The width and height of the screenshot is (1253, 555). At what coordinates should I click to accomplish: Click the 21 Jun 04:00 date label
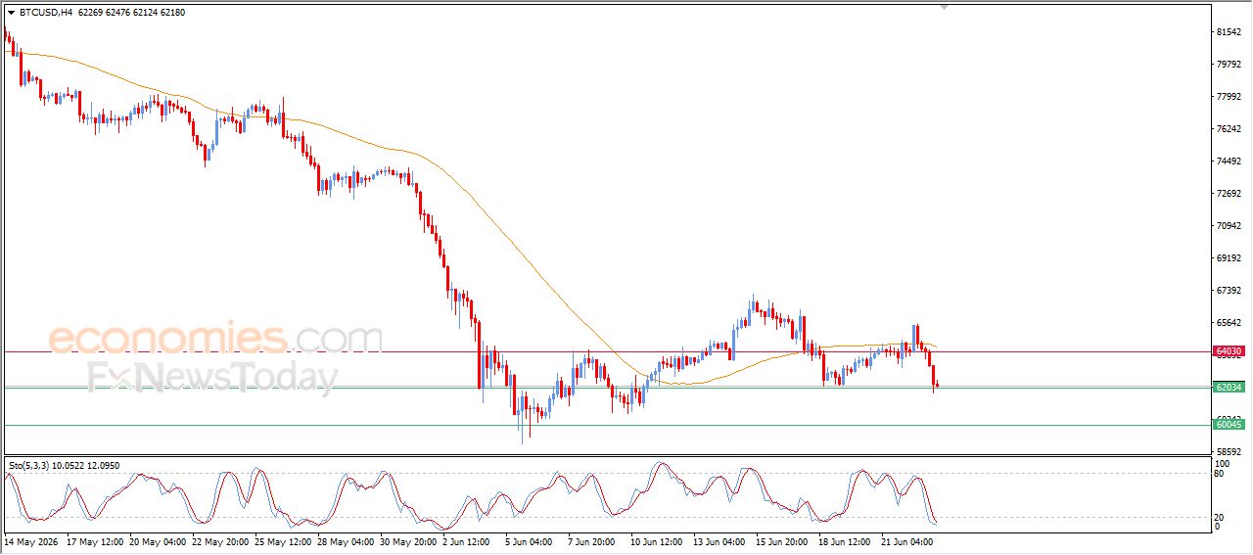[x=904, y=540]
